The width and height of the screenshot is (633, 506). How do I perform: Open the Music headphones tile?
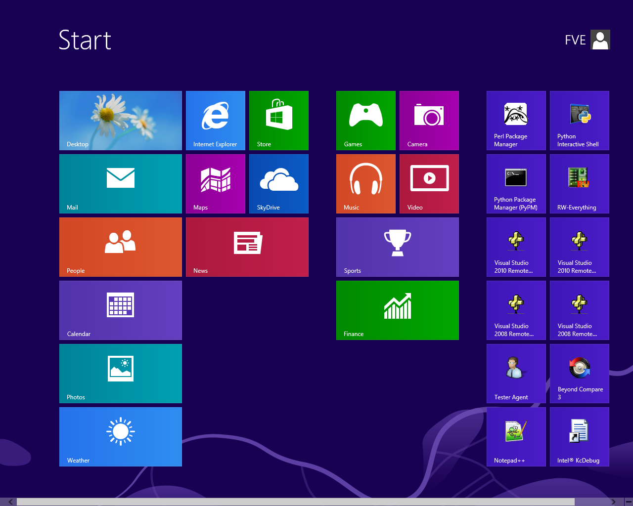tap(366, 184)
